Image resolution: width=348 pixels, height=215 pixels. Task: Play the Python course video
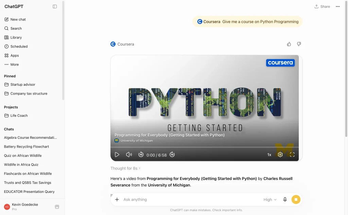click(117, 154)
